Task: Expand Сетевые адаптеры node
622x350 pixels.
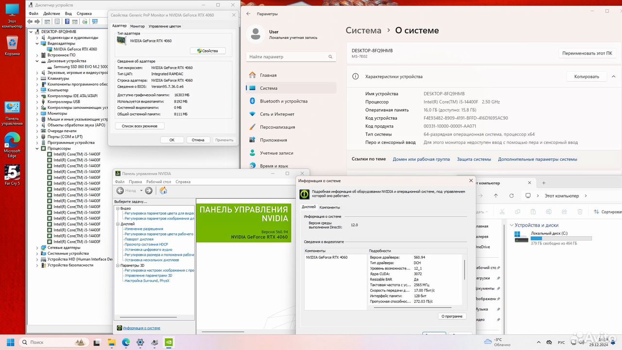Action: (x=37, y=247)
